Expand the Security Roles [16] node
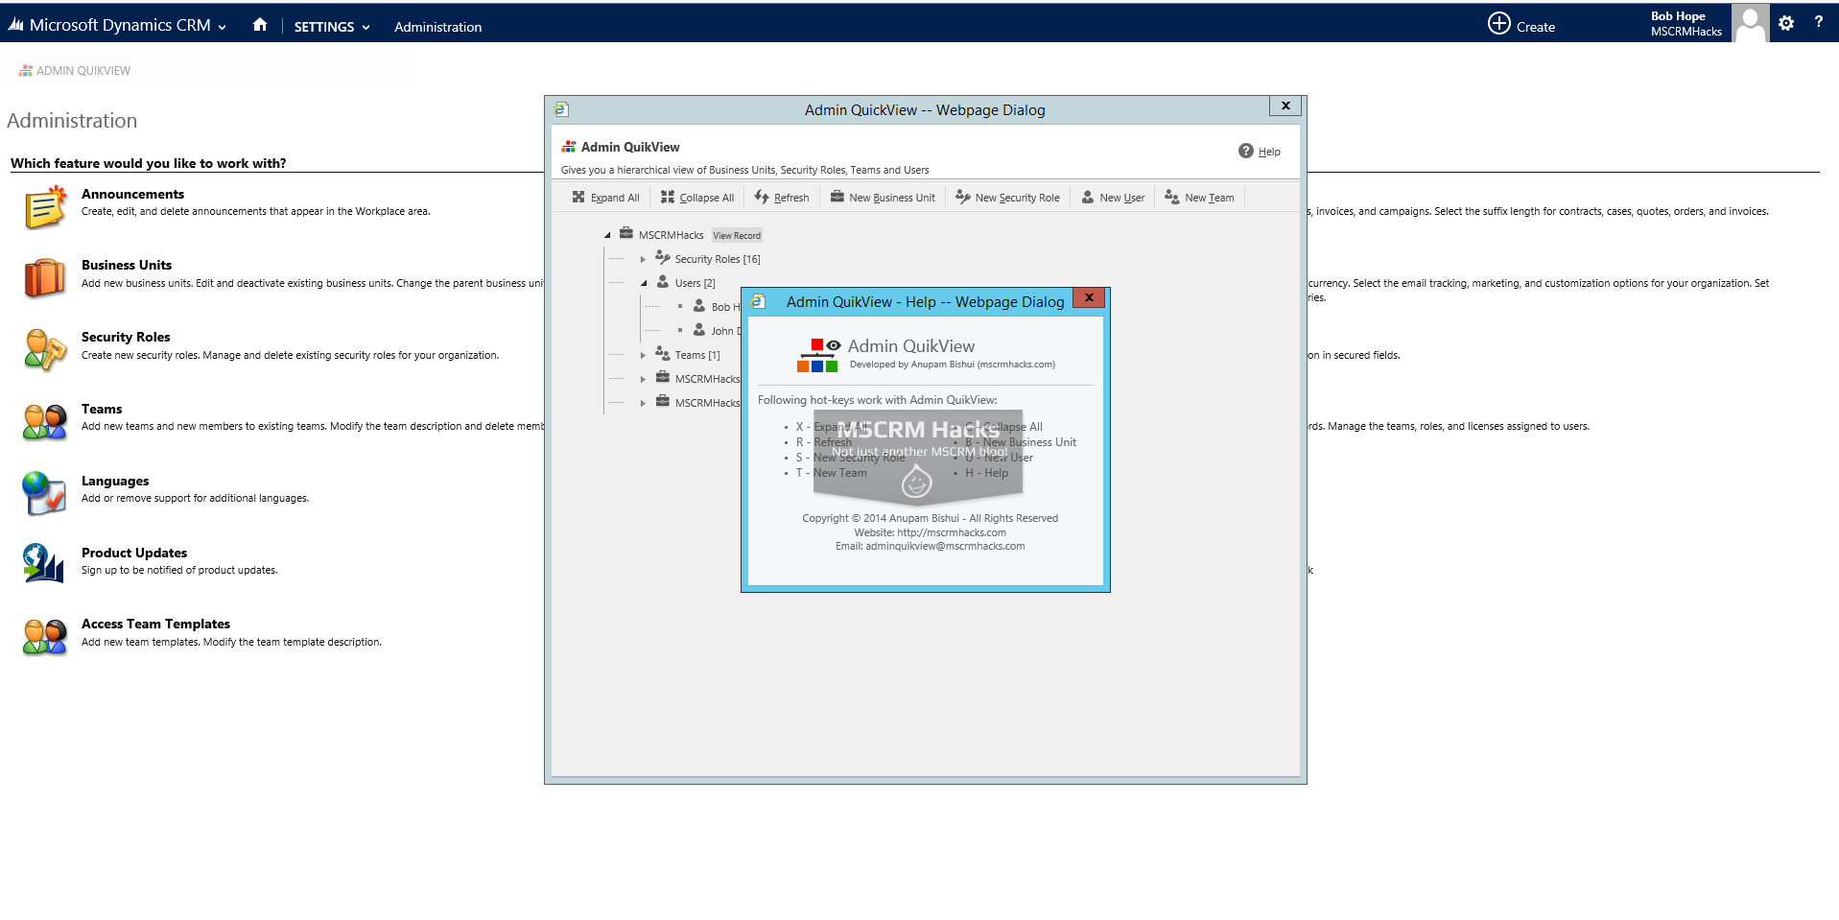This screenshot has height=920, width=1839. (643, 259)
